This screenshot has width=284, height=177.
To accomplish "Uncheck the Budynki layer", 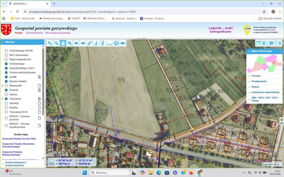I will 6,90.
